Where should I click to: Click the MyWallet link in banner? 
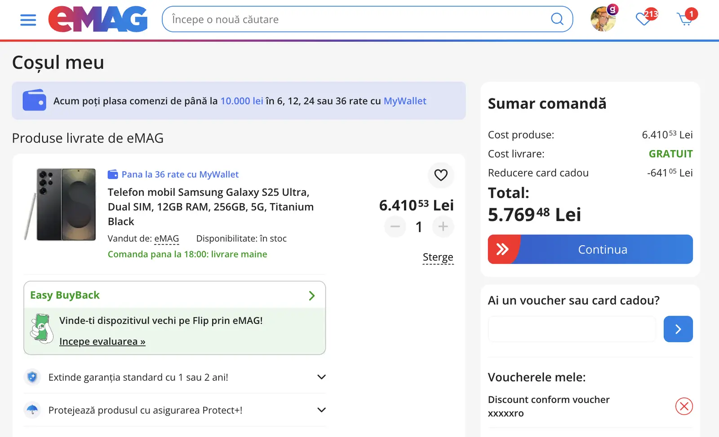[x=405, y=101]
